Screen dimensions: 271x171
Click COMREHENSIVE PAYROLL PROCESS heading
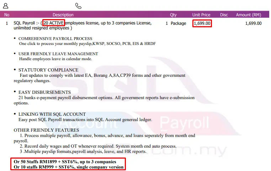(x=55, y=39)
